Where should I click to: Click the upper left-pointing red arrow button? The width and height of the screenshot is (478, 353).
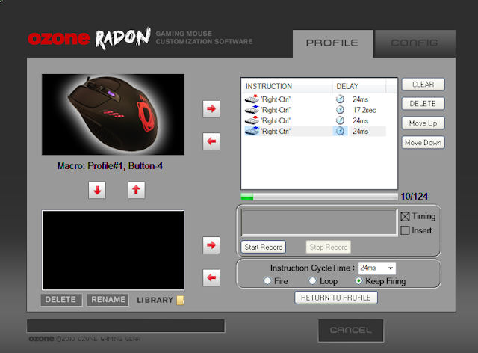pos(211,141)
